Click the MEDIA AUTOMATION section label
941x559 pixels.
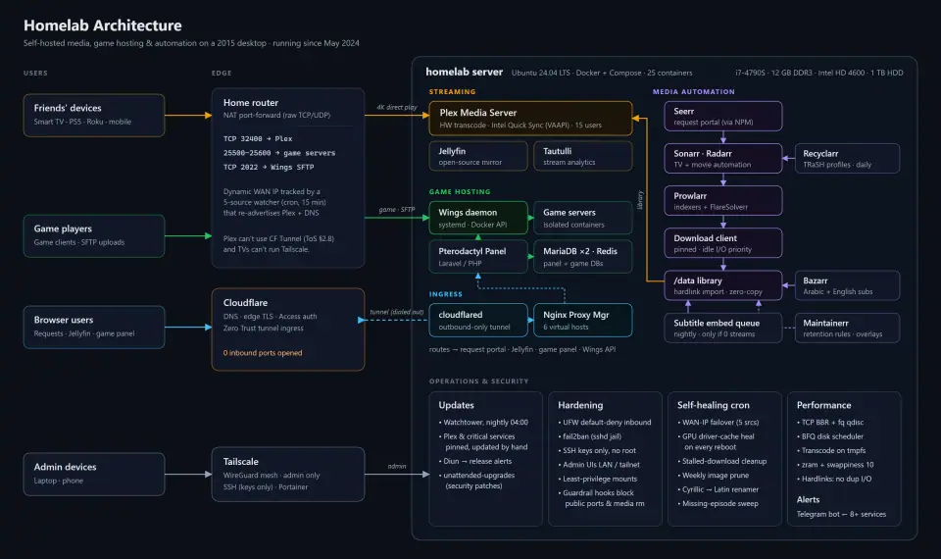[x=694, y=92]
